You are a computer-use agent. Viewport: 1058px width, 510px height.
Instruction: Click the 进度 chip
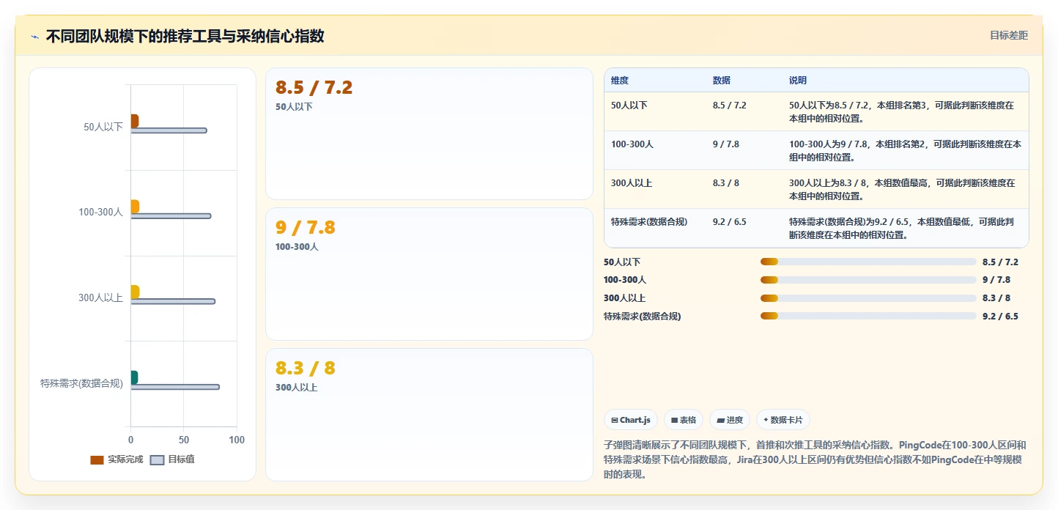click(x=730, y=420)
